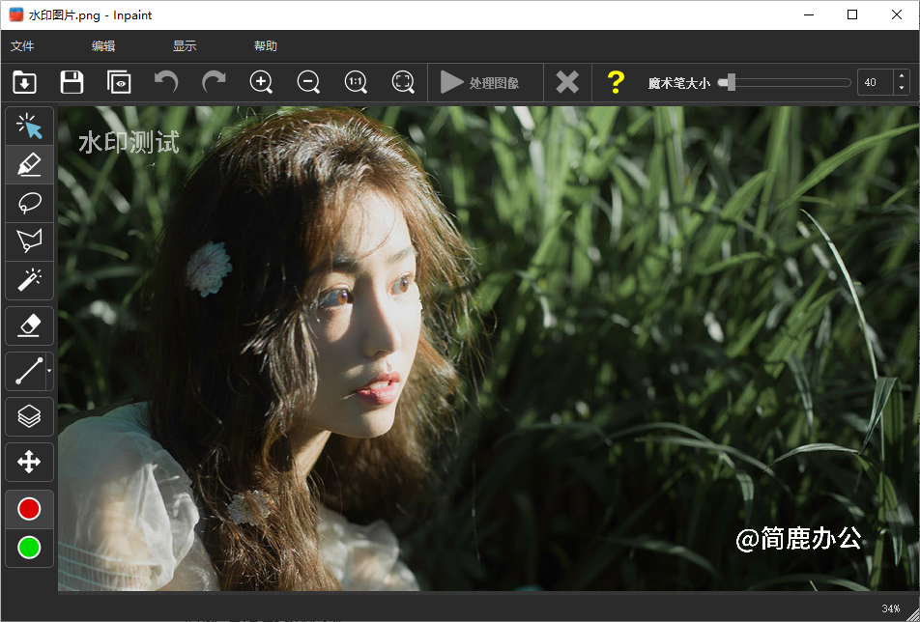This screenshot has width=920, height=622.
Task: Click the save image icon
Action: click(x=72, y=82)
